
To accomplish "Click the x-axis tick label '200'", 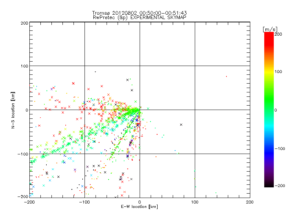I will coord(250,202).
